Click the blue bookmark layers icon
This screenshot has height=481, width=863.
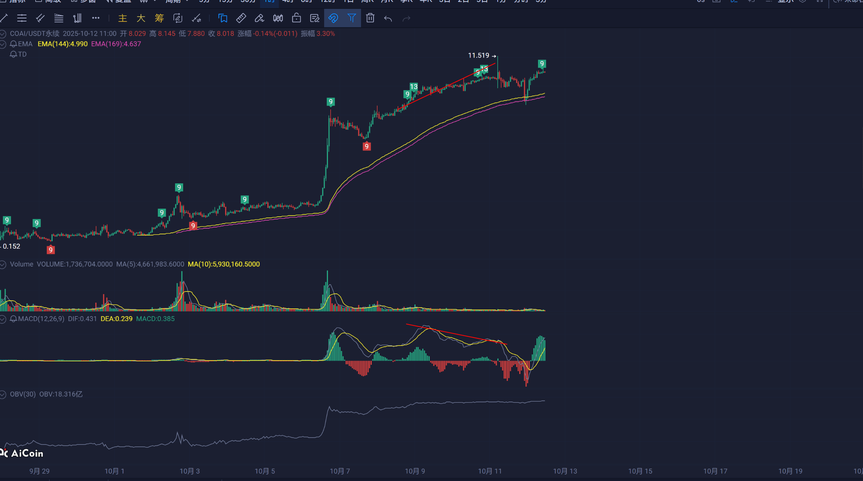(223, 18)
